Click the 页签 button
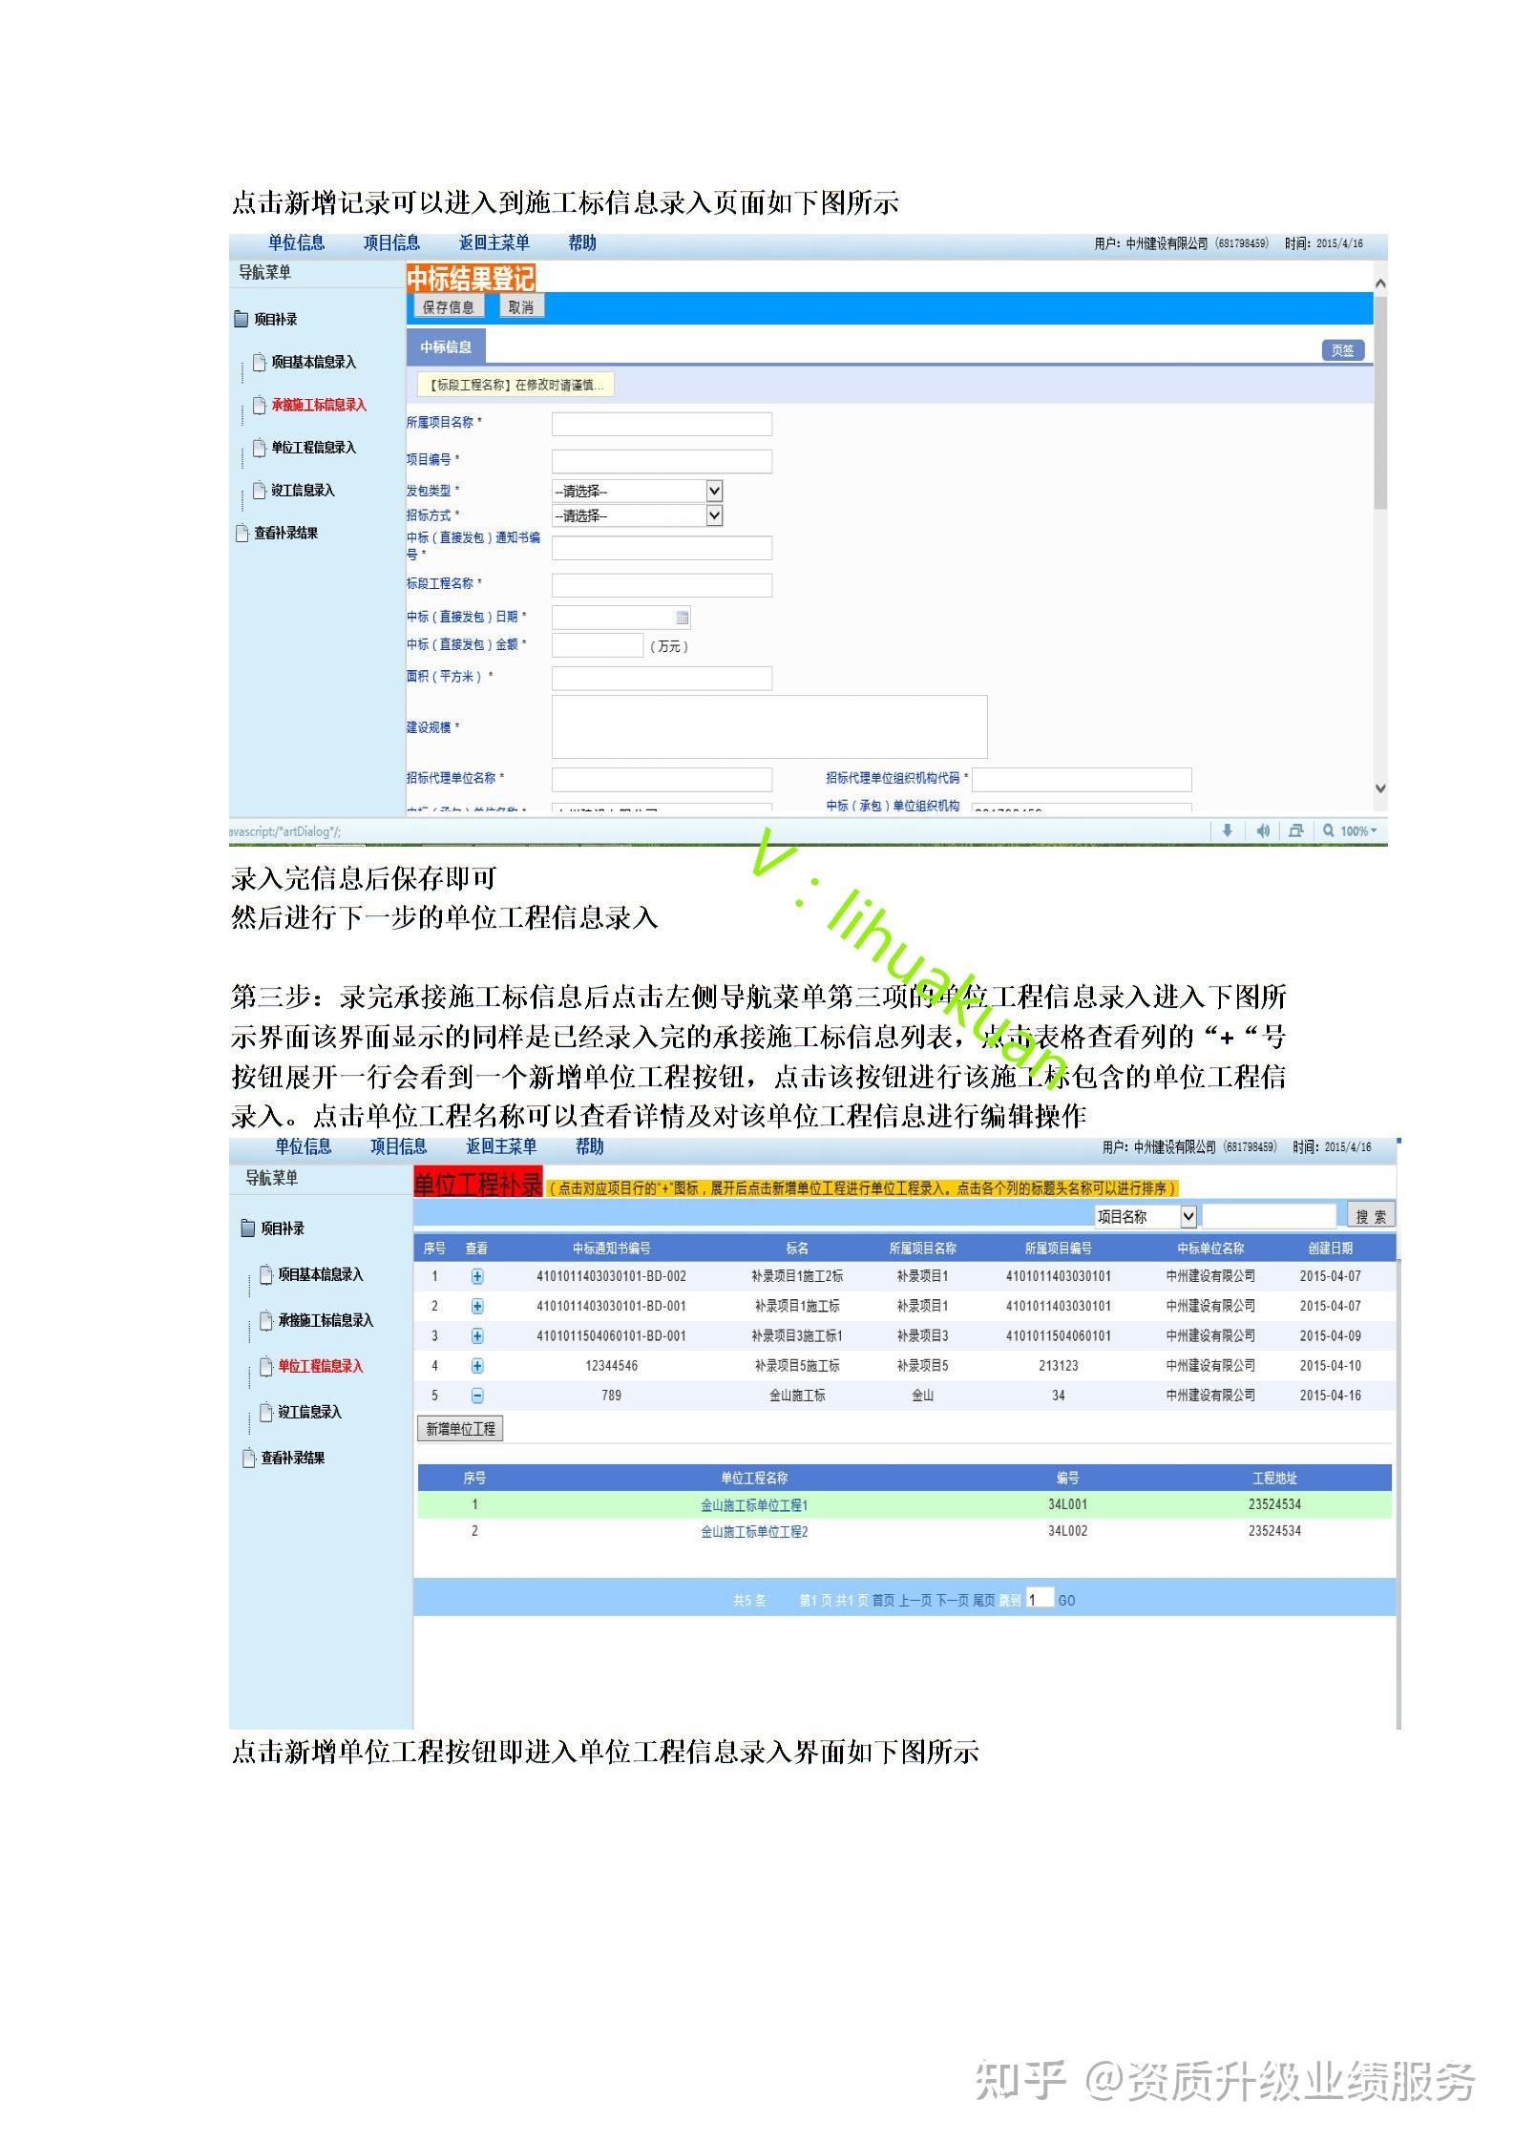 click(x=1342, y=350)
